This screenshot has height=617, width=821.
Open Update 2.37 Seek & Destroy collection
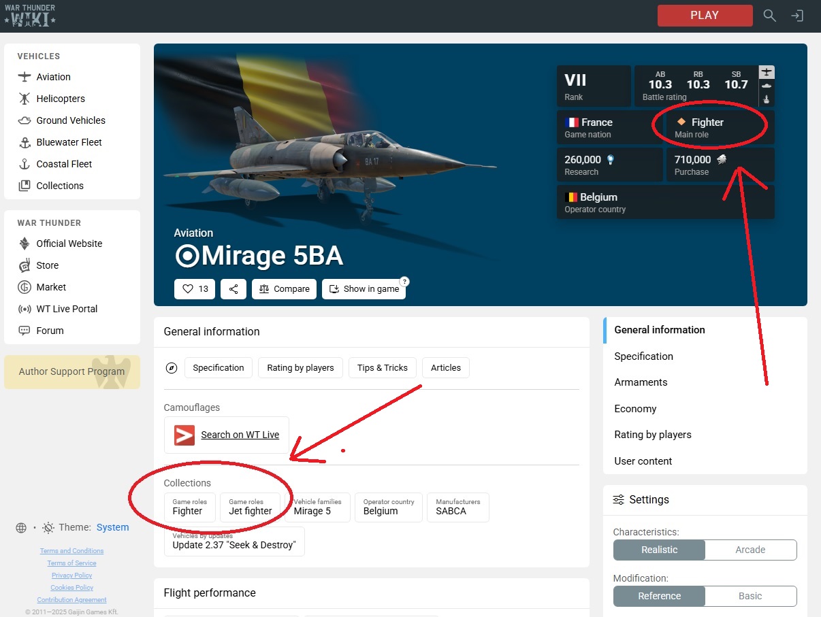[234, 541]
